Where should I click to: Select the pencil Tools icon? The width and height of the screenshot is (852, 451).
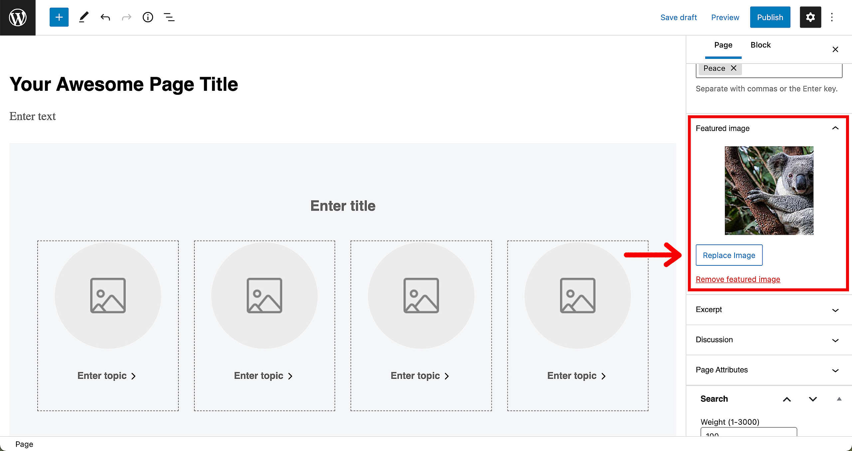click(x=84, y=17)
